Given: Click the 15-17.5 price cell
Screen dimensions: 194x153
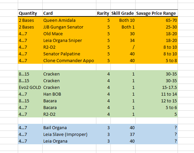Looking at the screenshot, I should click(156, 87).
